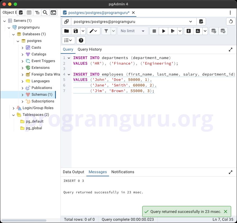This screenshot has width=237, height=223.
Task: Close the postgres/postgres@programguru tab
Action: point(133,13)
